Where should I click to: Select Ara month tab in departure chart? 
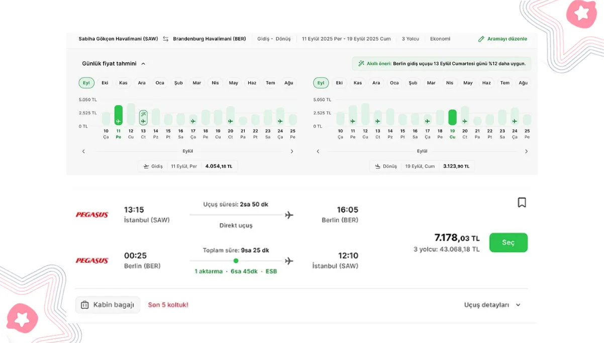(x=142, y=83)
